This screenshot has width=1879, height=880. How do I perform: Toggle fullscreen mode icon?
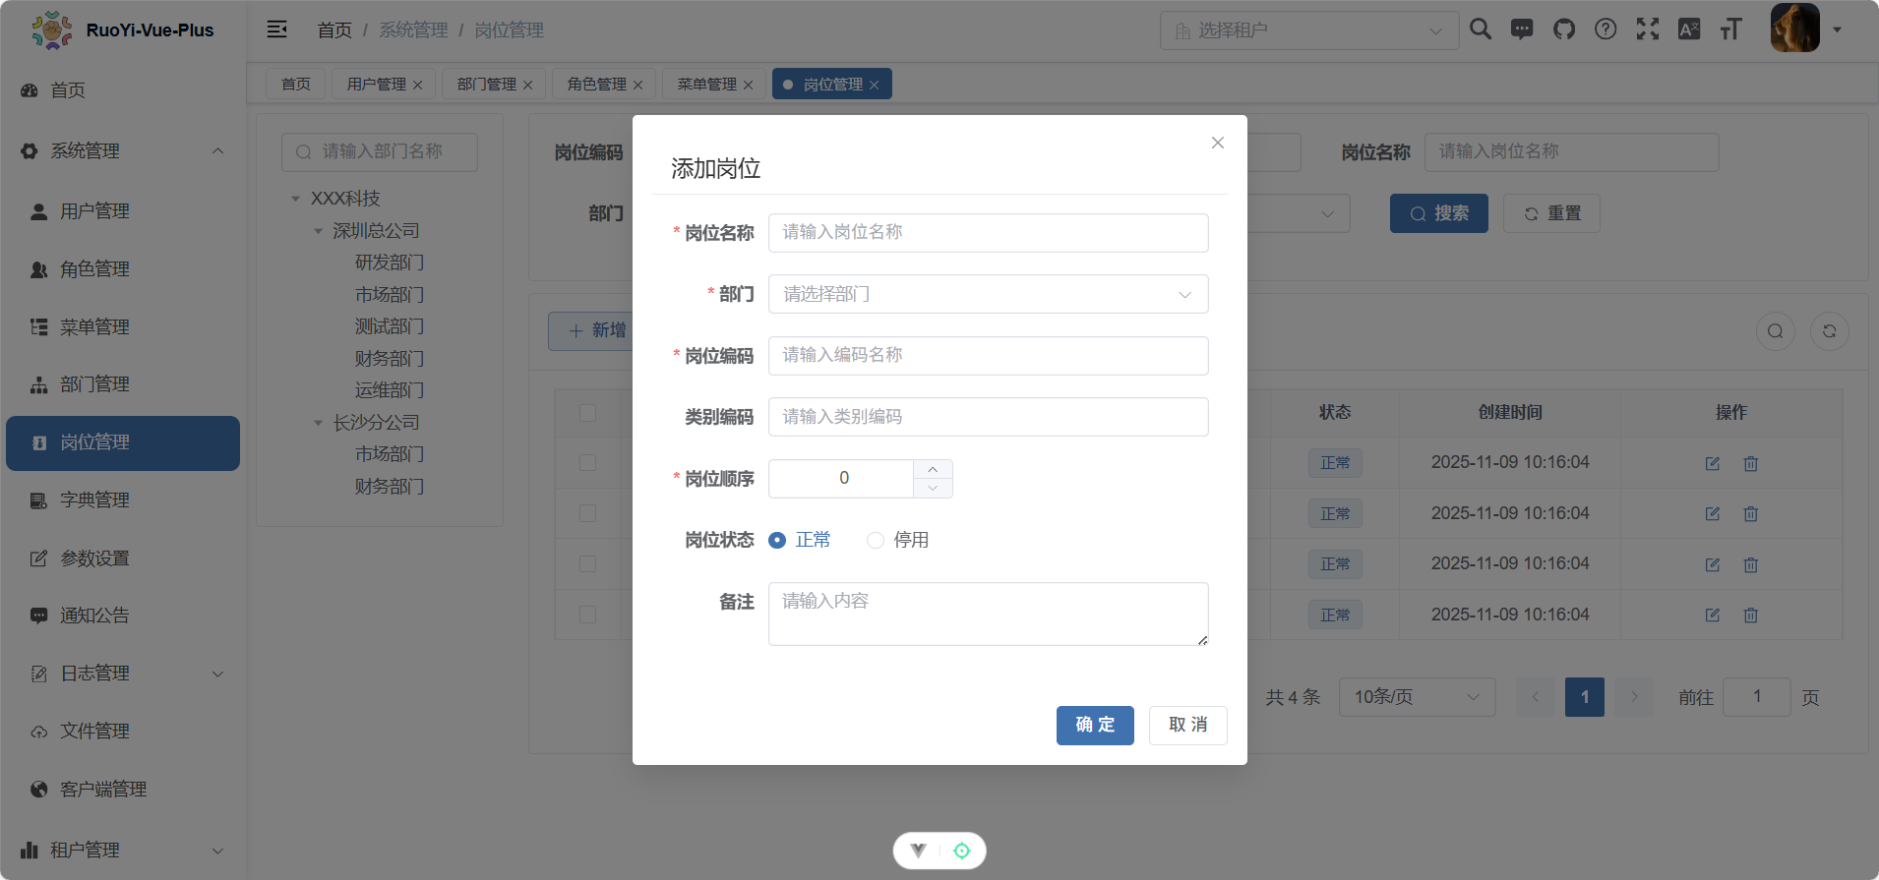pyautogui.click(x=1647, y=29)
